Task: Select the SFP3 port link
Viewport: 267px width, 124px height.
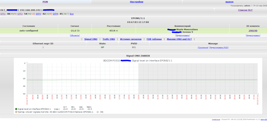Action: (x=38, y=14)
